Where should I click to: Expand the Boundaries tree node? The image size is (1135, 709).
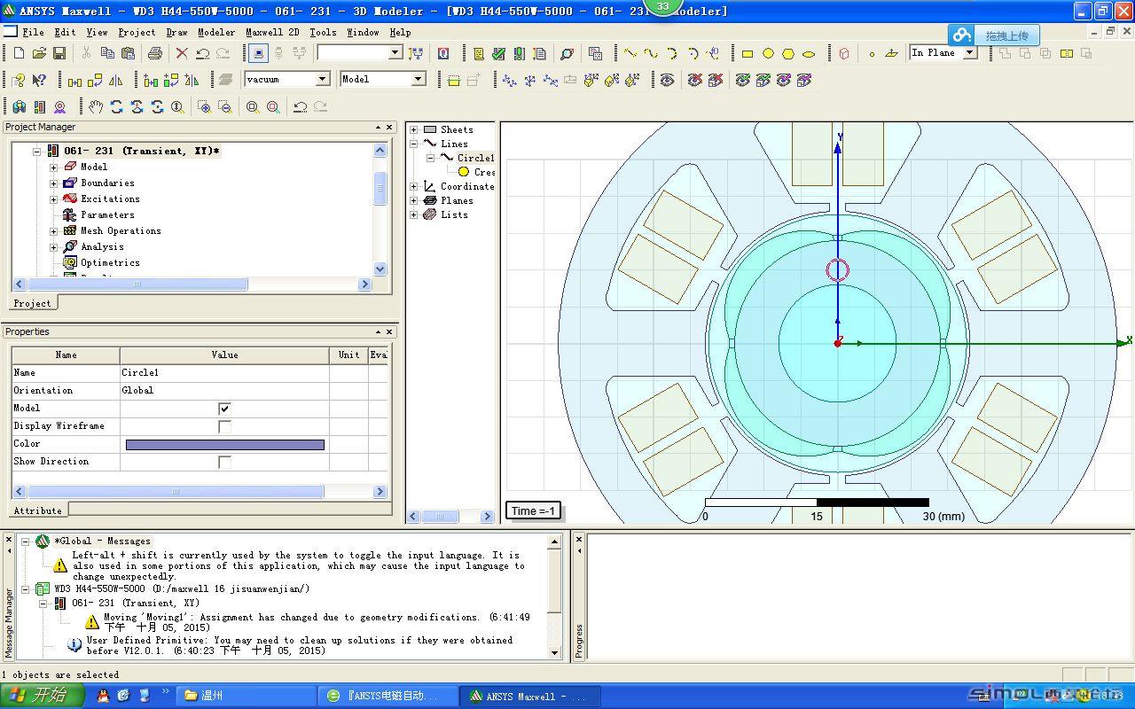click(x=53, y=183)
